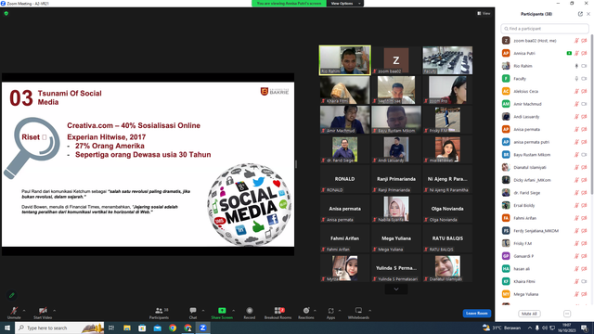This screenshot has height=334, width=594.
Task: Click the green Share Screen icon
Action: pos(222,311)
